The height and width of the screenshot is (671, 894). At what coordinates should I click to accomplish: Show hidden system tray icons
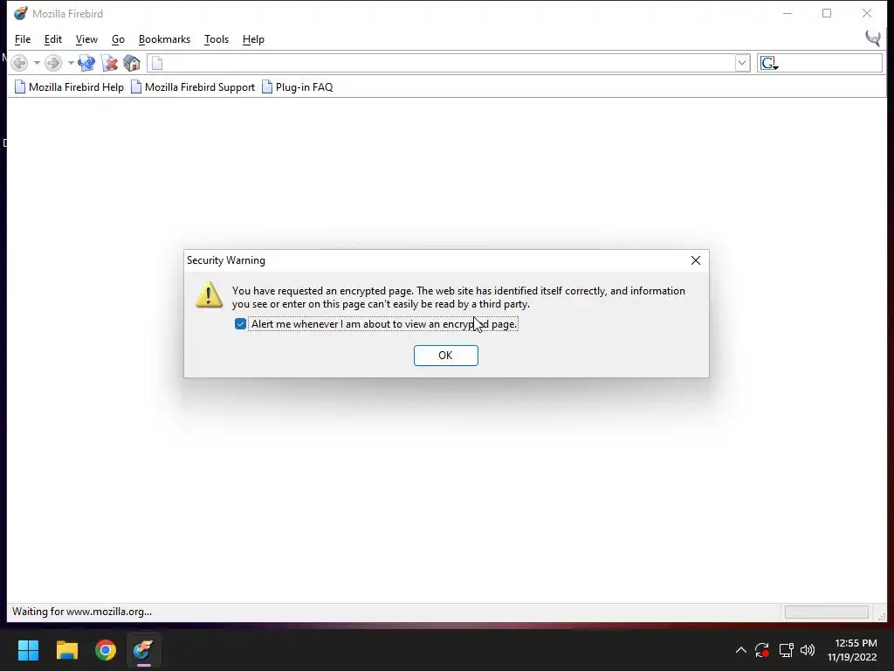[x=740, y=650]
